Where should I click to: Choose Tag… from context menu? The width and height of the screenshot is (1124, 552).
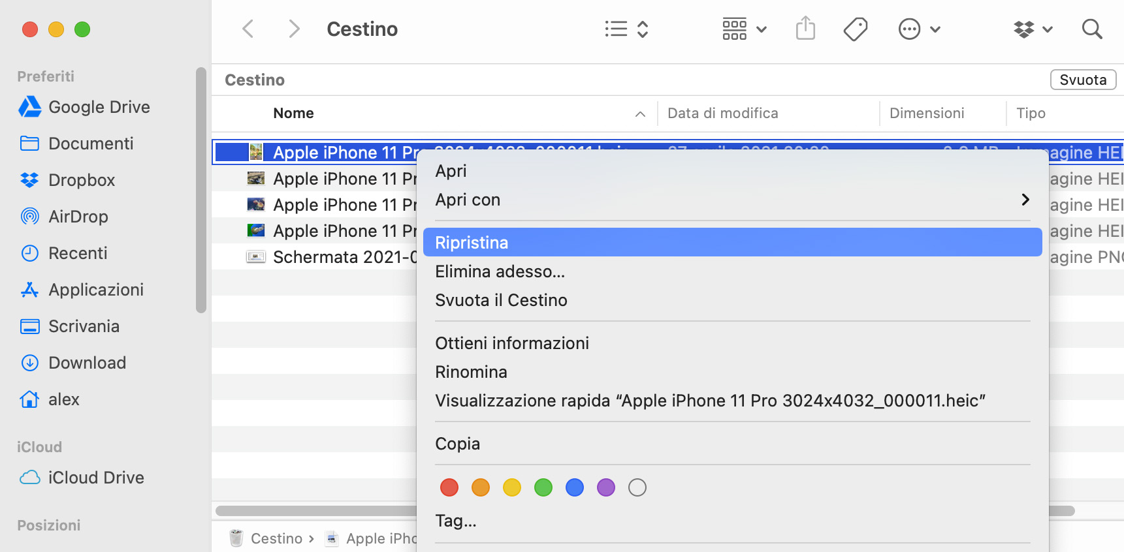click(733, 521)
